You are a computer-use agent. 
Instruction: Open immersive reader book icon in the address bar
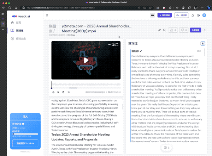click(145, 8)
